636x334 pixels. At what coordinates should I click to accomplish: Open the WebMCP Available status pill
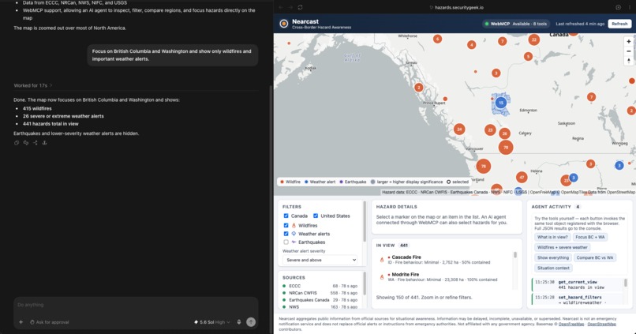pos(516,24)
